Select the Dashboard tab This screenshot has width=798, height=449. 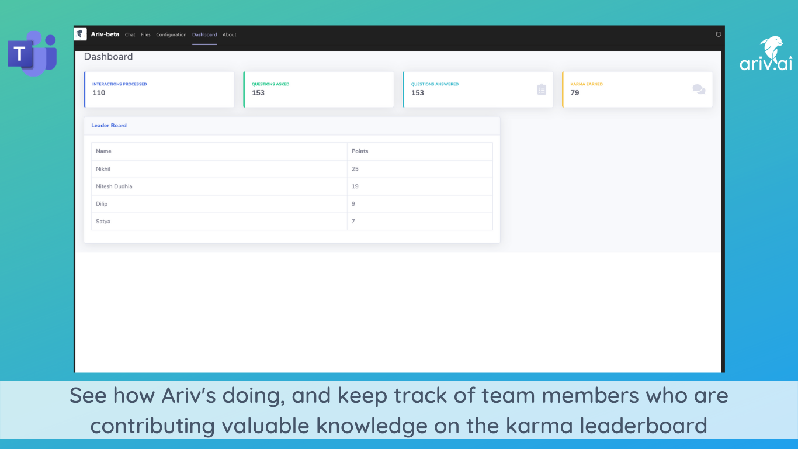204,34
